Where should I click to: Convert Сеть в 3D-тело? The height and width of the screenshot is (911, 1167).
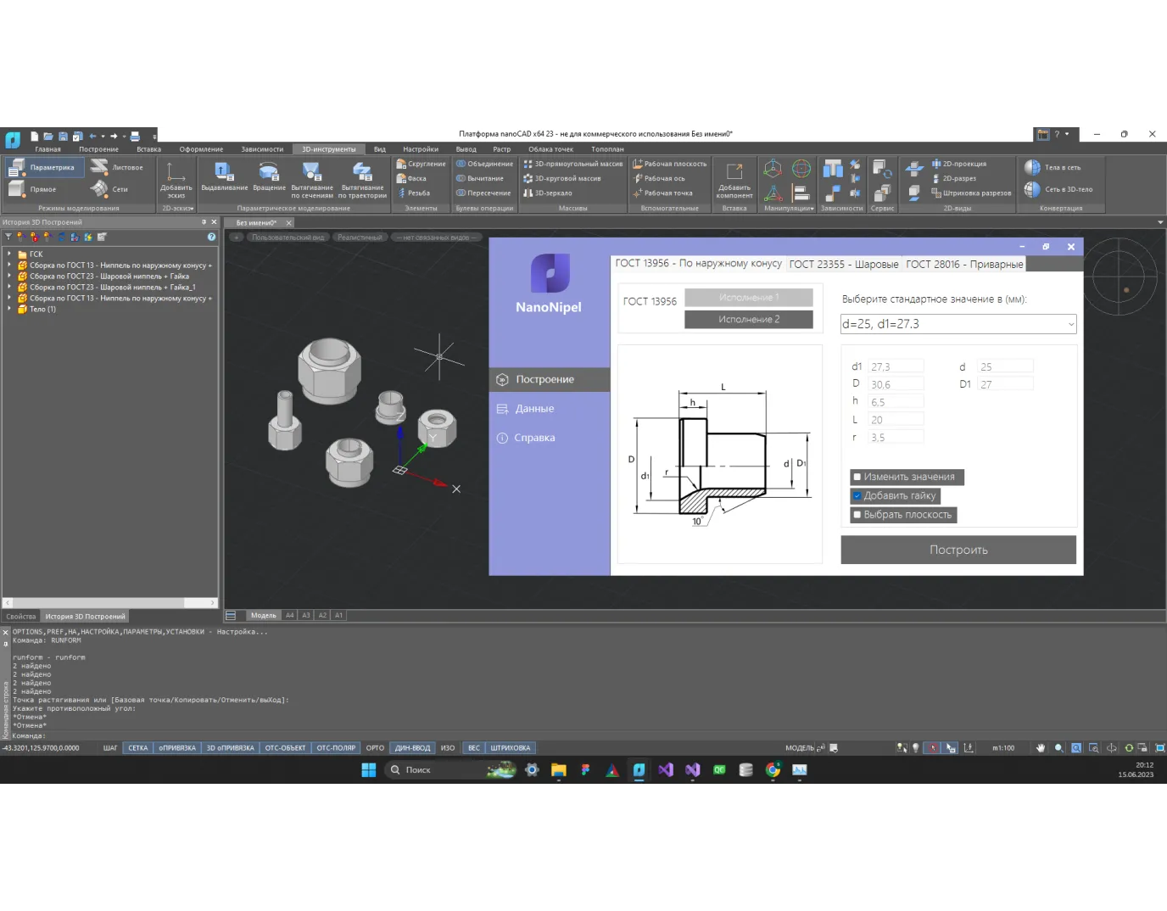coord(1058,189)
